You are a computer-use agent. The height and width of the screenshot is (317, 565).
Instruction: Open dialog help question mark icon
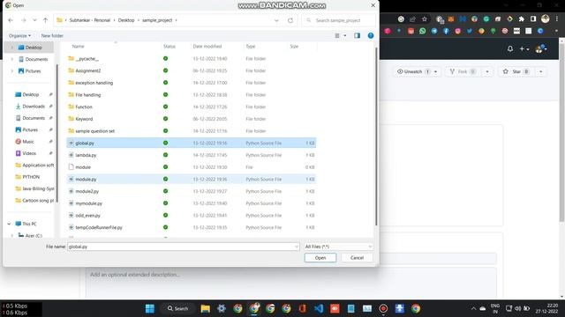[x=371, y=35]
